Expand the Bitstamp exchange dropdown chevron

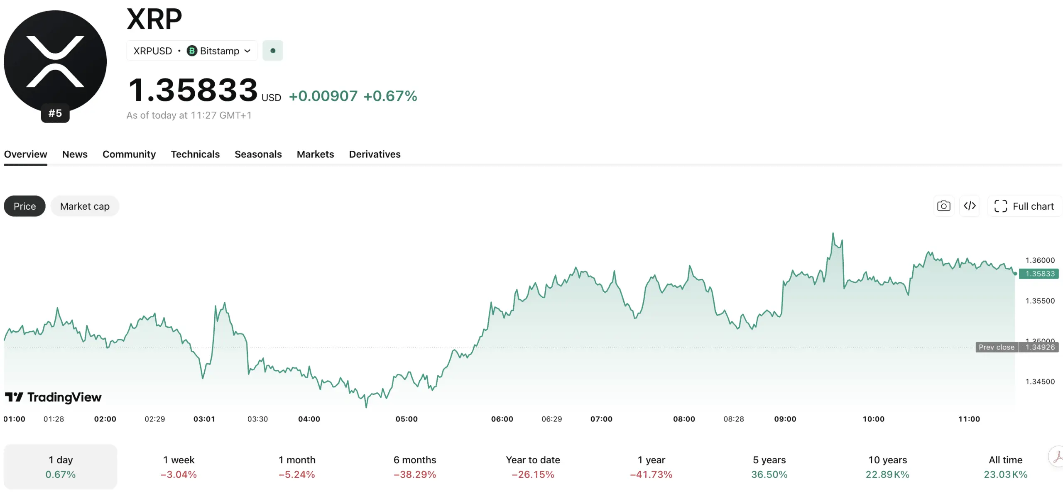247,51
